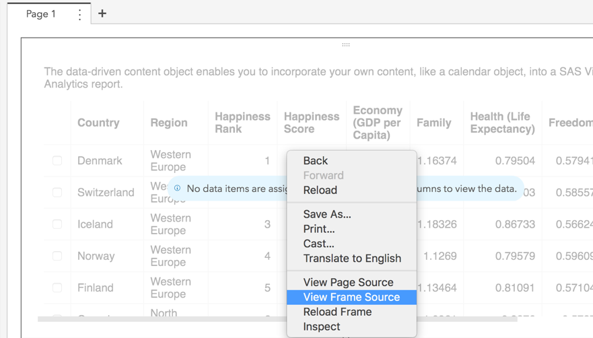Choose Inspect from the context menu
Viewport: 593px width, 338px height.
click(322, 327)
